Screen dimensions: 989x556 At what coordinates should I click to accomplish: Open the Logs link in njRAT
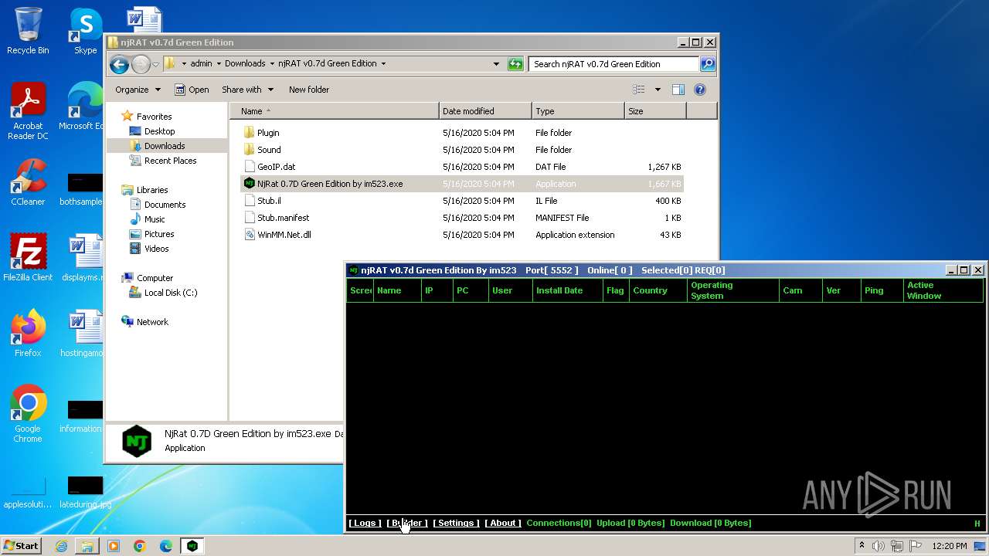click(x=365, y=523)
